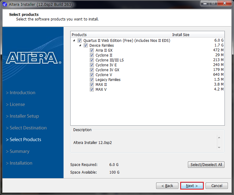234x195 pixels.
Task: Select the MAX V row label
Action: [101, 90]
